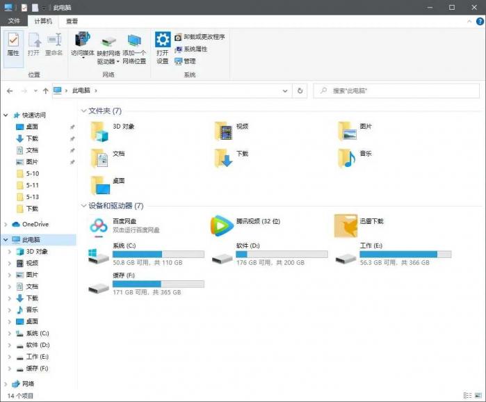Select 工作 (E:) in navigation tree
This screenshot has width=486, height=402.
coord(33,357)
